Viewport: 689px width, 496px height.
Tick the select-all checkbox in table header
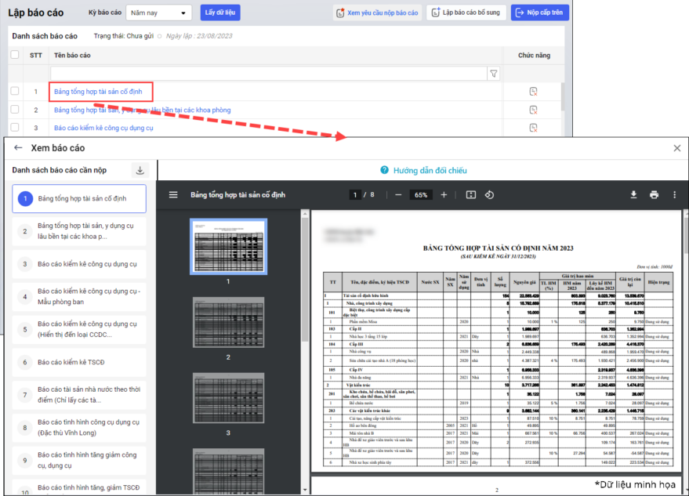tap(15, 55)
